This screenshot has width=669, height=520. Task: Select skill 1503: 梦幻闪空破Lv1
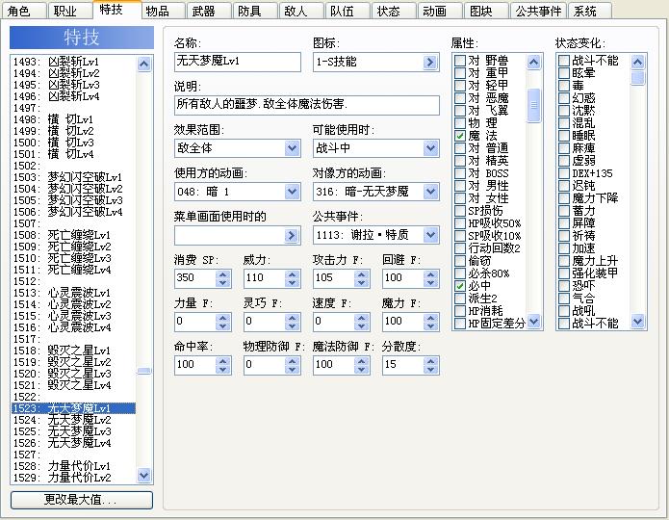point(73,177)
